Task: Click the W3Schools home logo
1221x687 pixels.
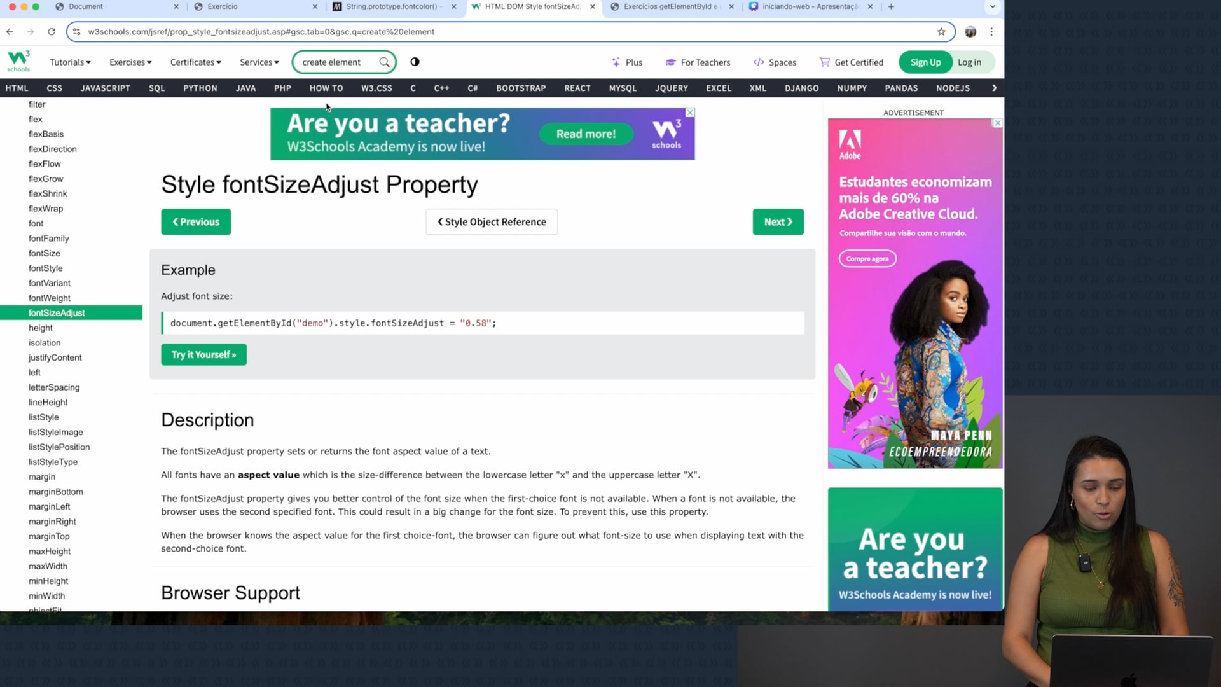Action: [x=18, y=62]
